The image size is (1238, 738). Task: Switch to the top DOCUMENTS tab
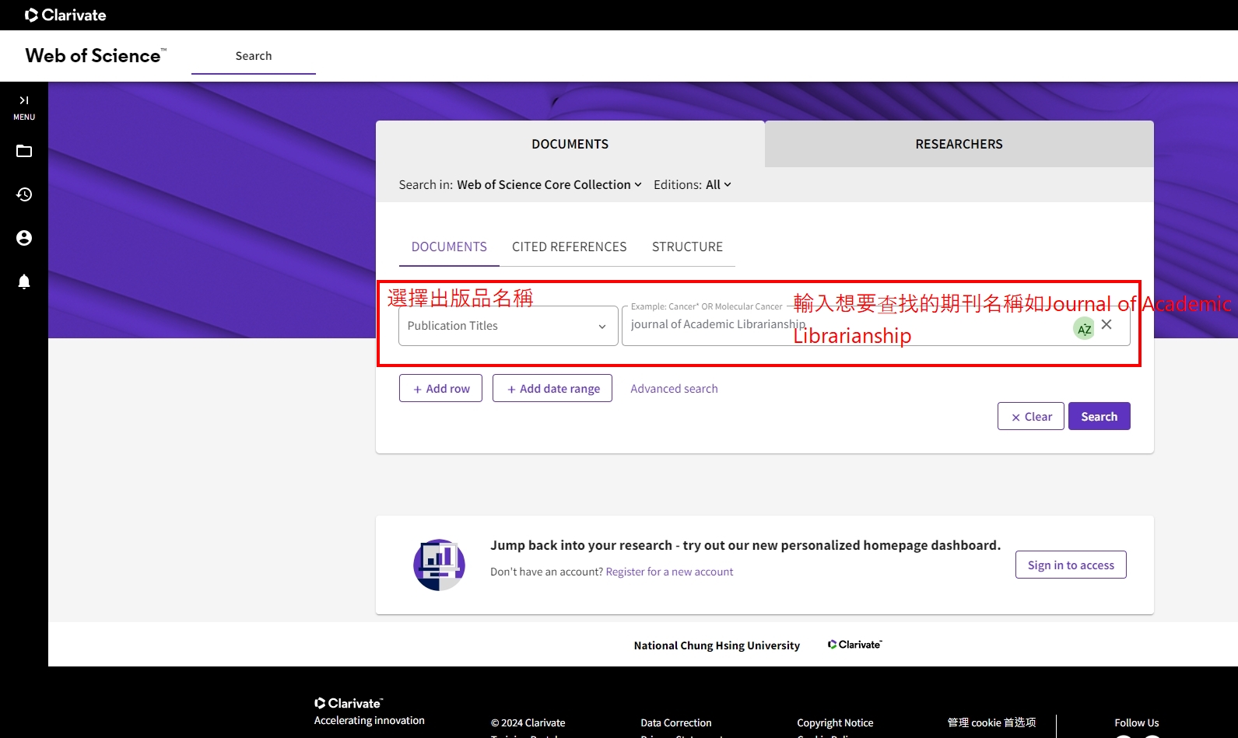pyautogui.click(x=570, y=144)
